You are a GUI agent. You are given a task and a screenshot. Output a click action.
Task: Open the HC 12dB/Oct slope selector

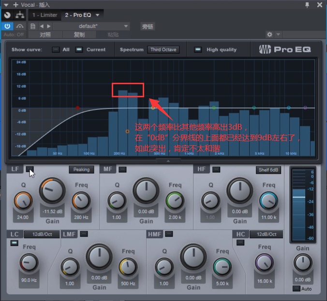click(267, 234)
